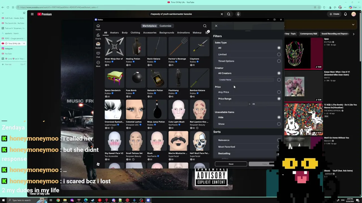
Task: Go to browser home page
Action: click(x=13, y=7)
